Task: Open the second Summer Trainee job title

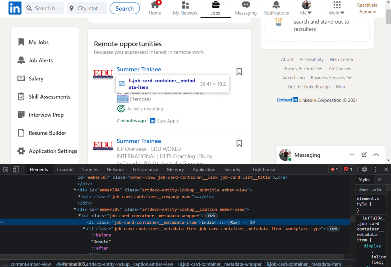Action: click(139, 141)
